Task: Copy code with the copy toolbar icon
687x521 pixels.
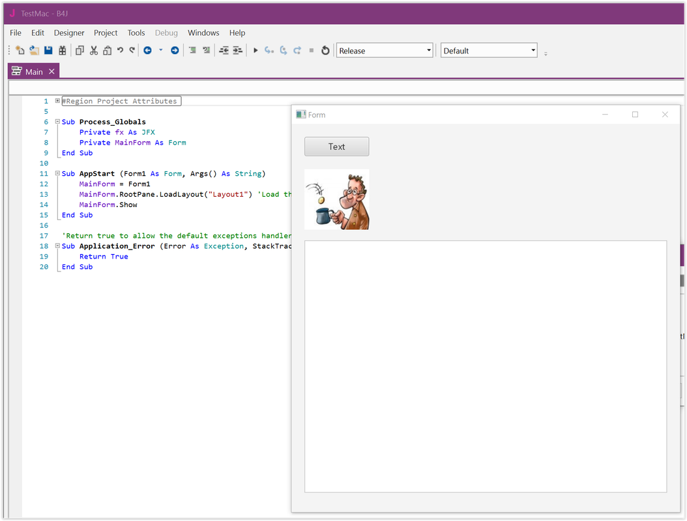Action: click(78, 50)
